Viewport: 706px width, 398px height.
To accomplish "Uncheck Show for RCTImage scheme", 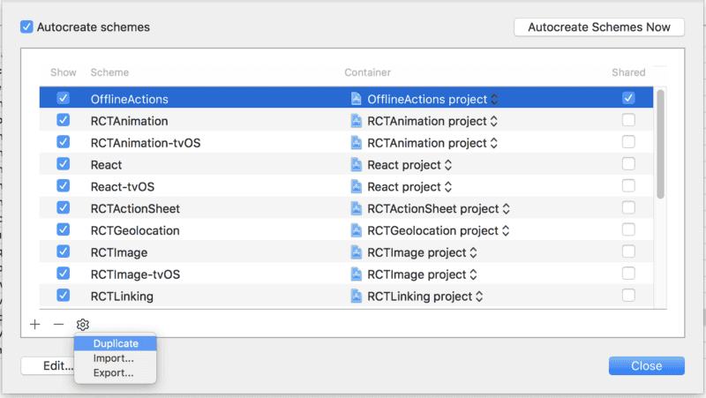I will (x=63, y=252).
